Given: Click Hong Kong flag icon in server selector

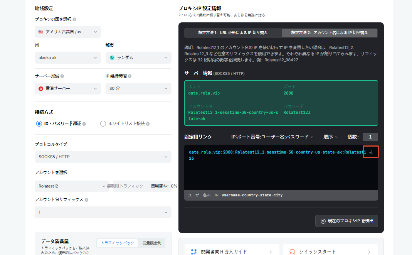Looking at the screenshot, I should pos(41,89).
